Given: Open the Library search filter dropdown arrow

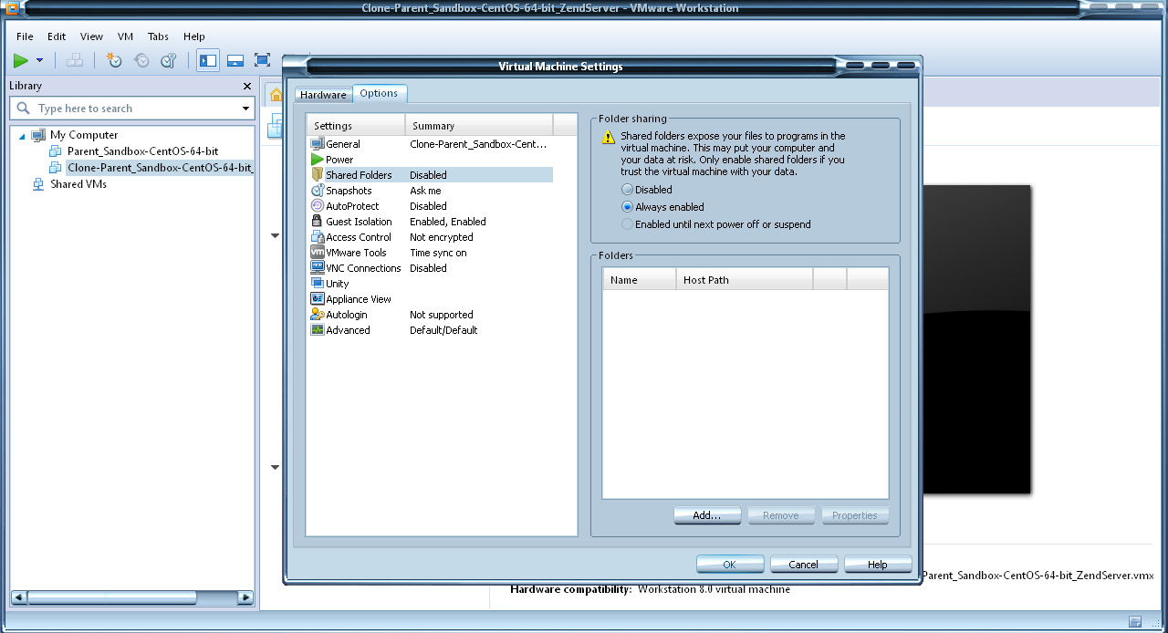Looking at the screenshot, I should (245, 109).
